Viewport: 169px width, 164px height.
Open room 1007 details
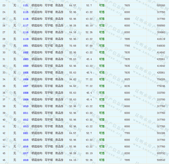click(26, 86)
